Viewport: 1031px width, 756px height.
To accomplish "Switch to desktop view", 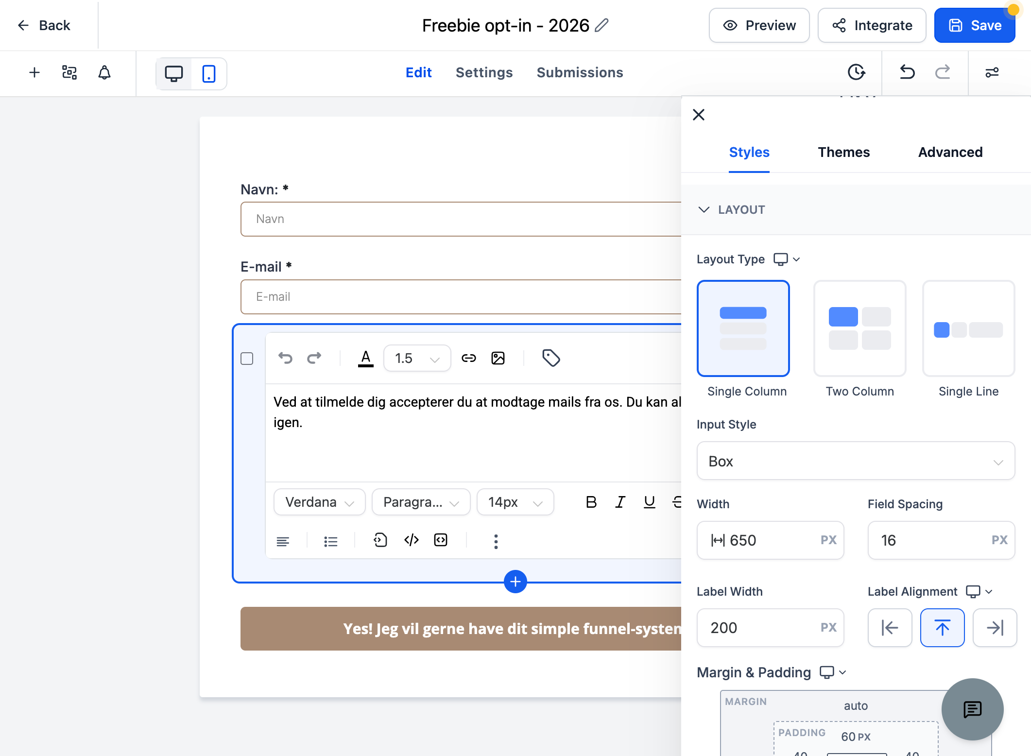I will coord(174,73).
